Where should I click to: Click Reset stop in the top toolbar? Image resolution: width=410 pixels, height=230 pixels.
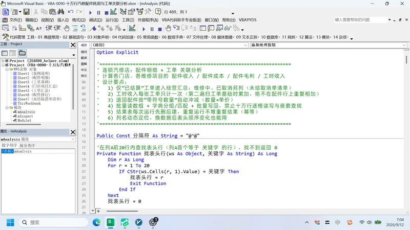[x=106, y=12]
